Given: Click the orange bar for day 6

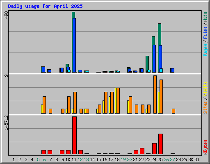Looking at the screenshot, I should tap(44, 105).
